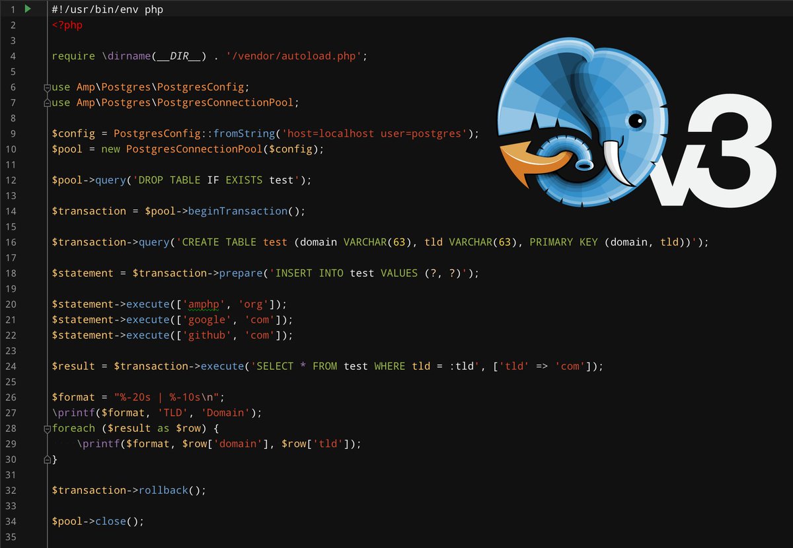The image size is (793, 548).
Task: Collapse the foreach block at line 28
Action: (x=46, y=428)
